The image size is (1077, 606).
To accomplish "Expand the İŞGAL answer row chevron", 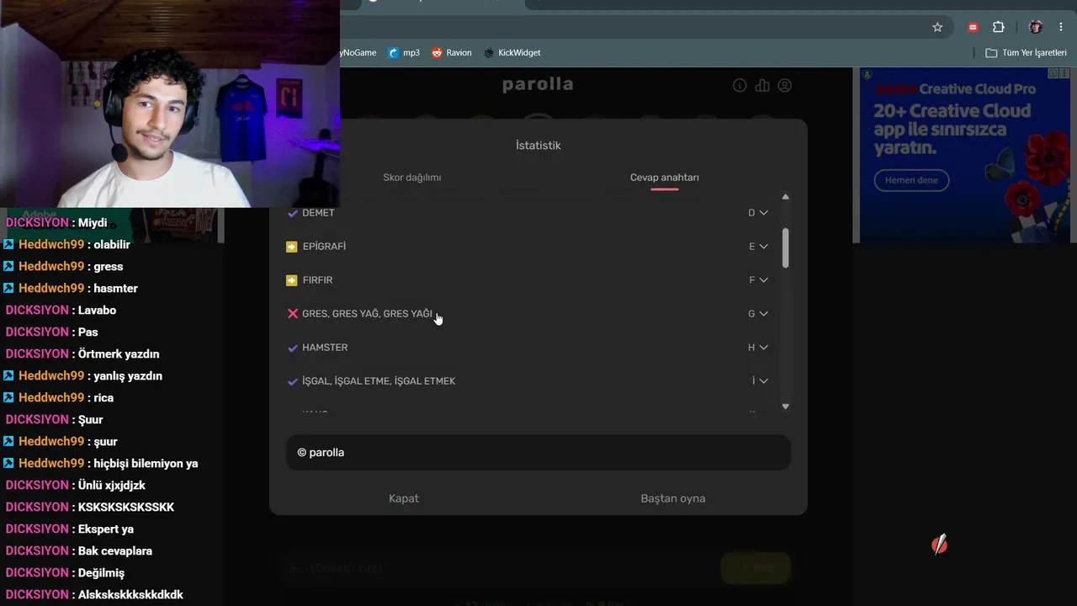I will click(763, 381).
